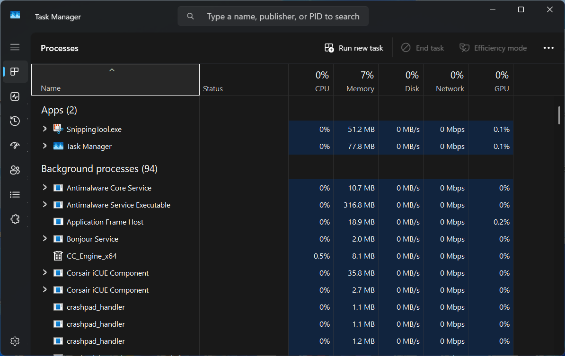Click the search magnifier icon
This screenshot has height=356, width=565.
[190, 16]
